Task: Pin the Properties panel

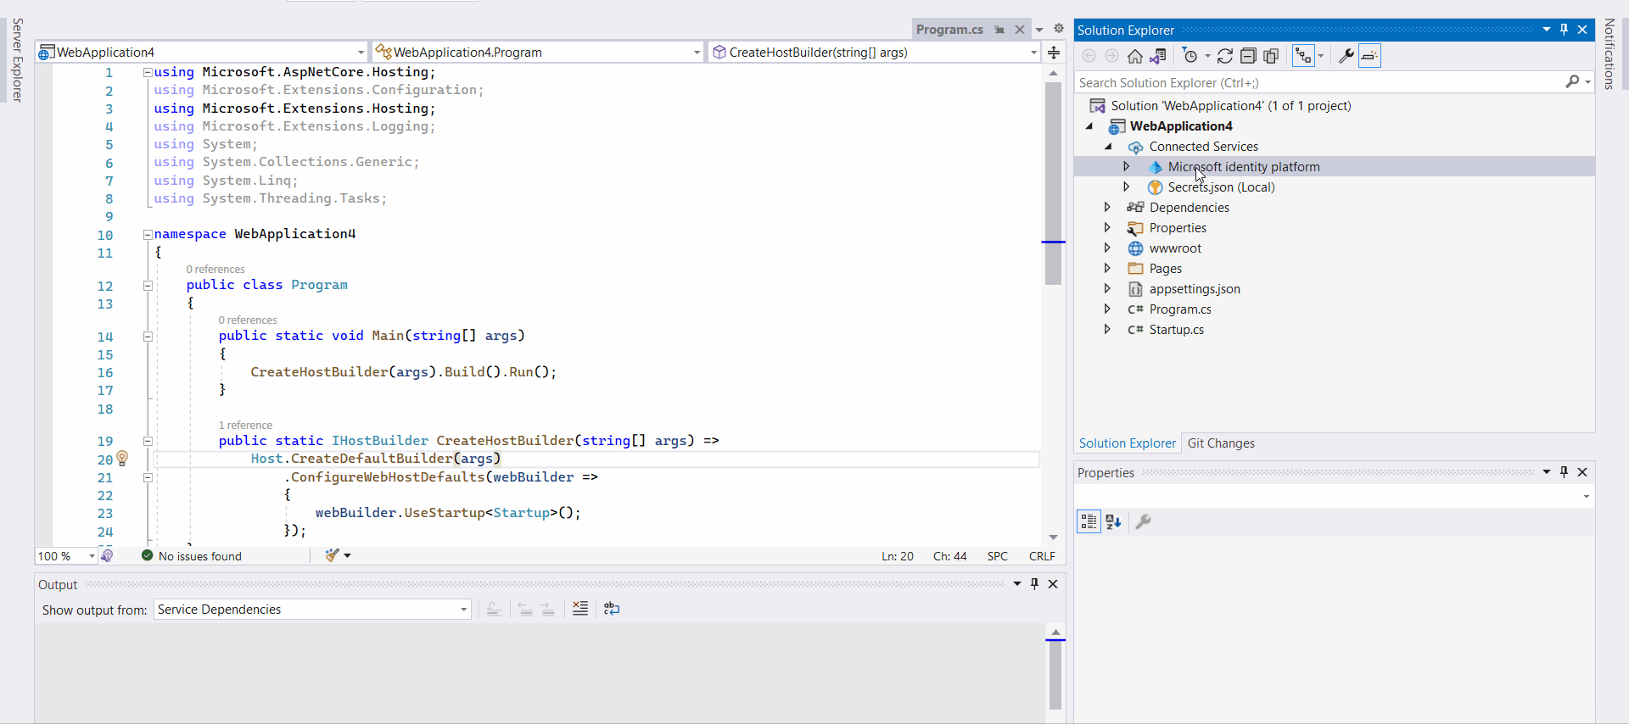Action: click(x=1565, y=472)
